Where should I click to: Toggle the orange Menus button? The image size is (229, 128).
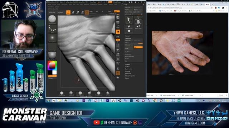pyautogui.click(x=110, y=2)
